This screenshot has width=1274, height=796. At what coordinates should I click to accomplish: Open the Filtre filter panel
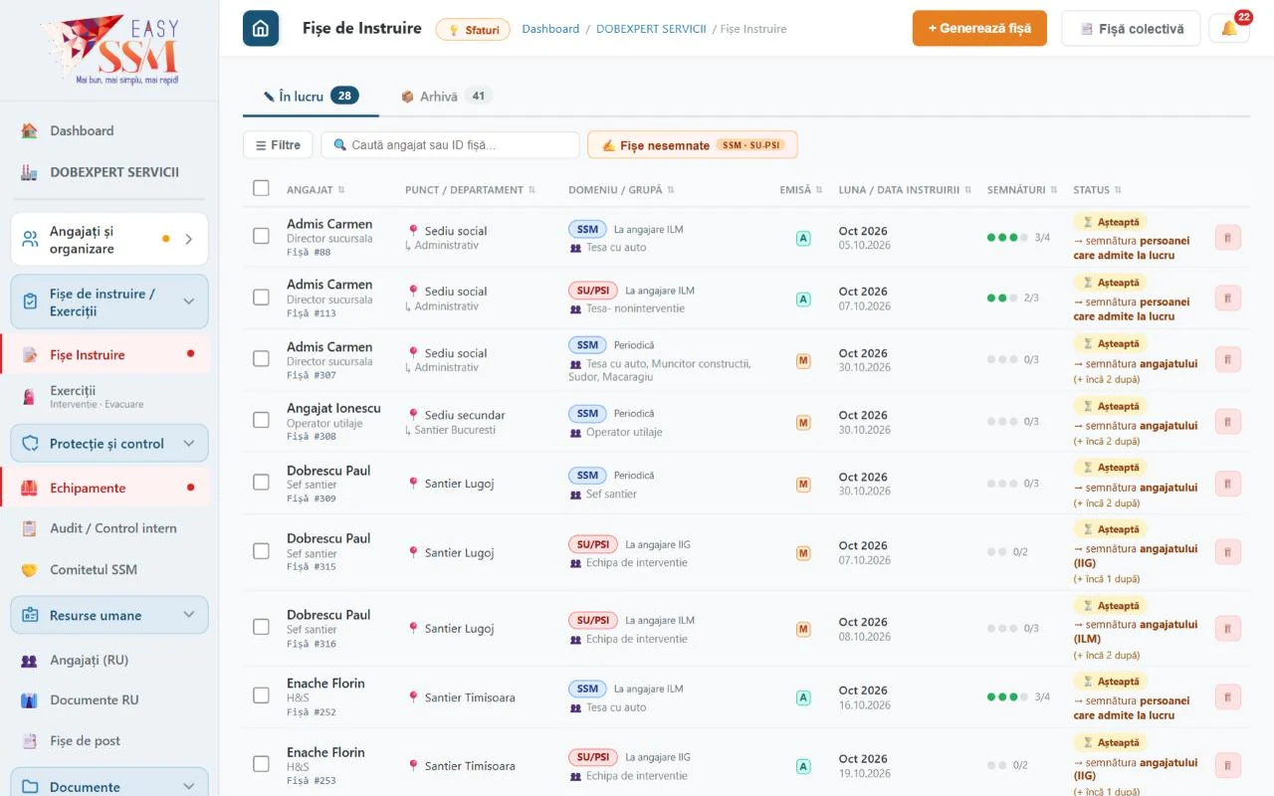[x=278, y=145]
